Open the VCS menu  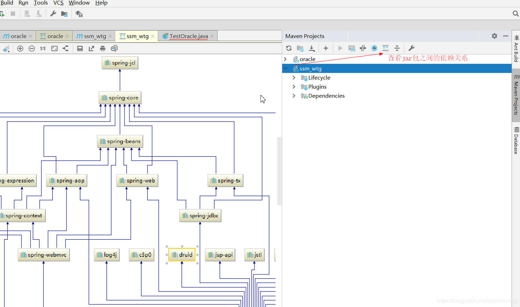tap(58, 3)
